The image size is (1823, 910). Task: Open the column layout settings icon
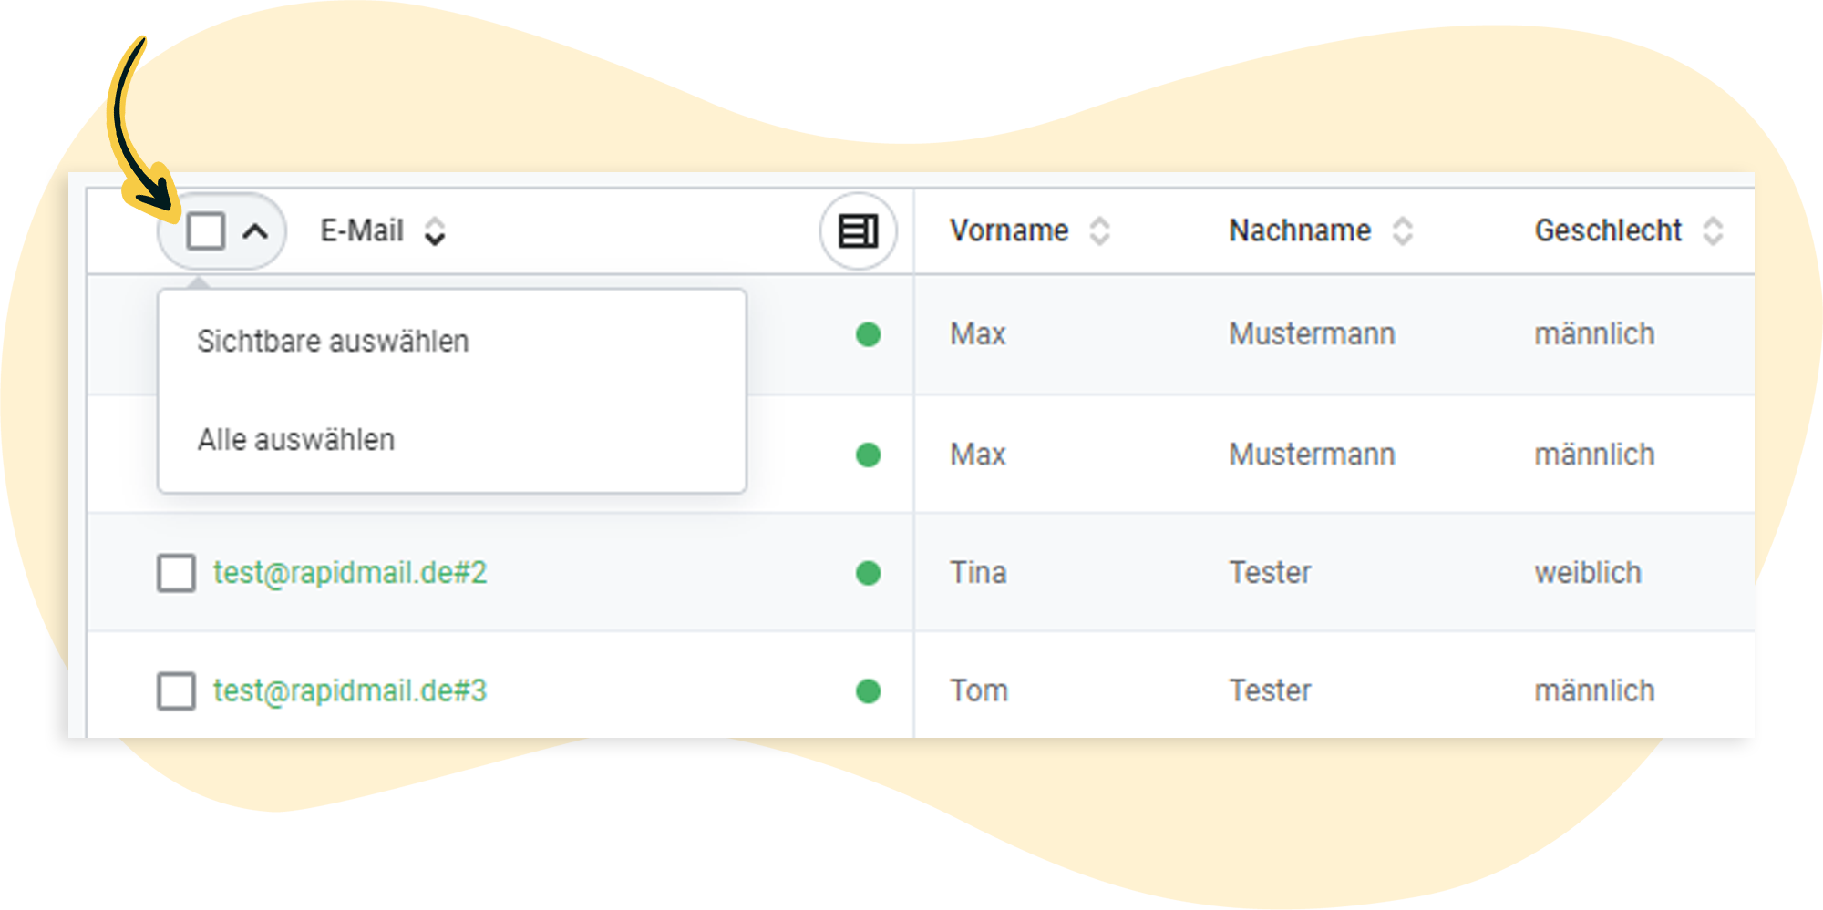click(x=858, y=231)
